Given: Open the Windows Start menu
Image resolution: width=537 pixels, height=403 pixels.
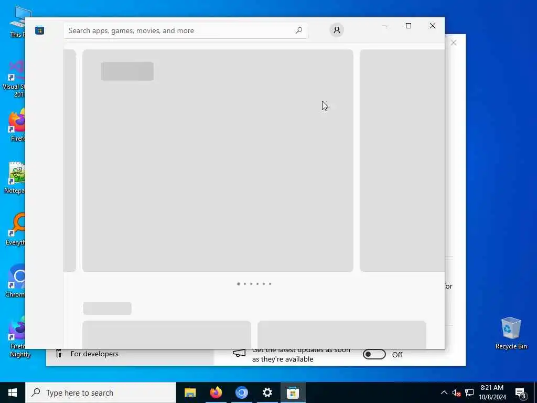Looking at the screenshot, I should (13, 393).
